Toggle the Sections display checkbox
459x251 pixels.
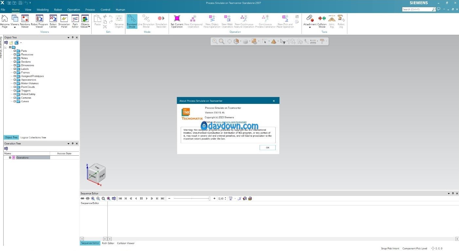[x=15, y=62]
